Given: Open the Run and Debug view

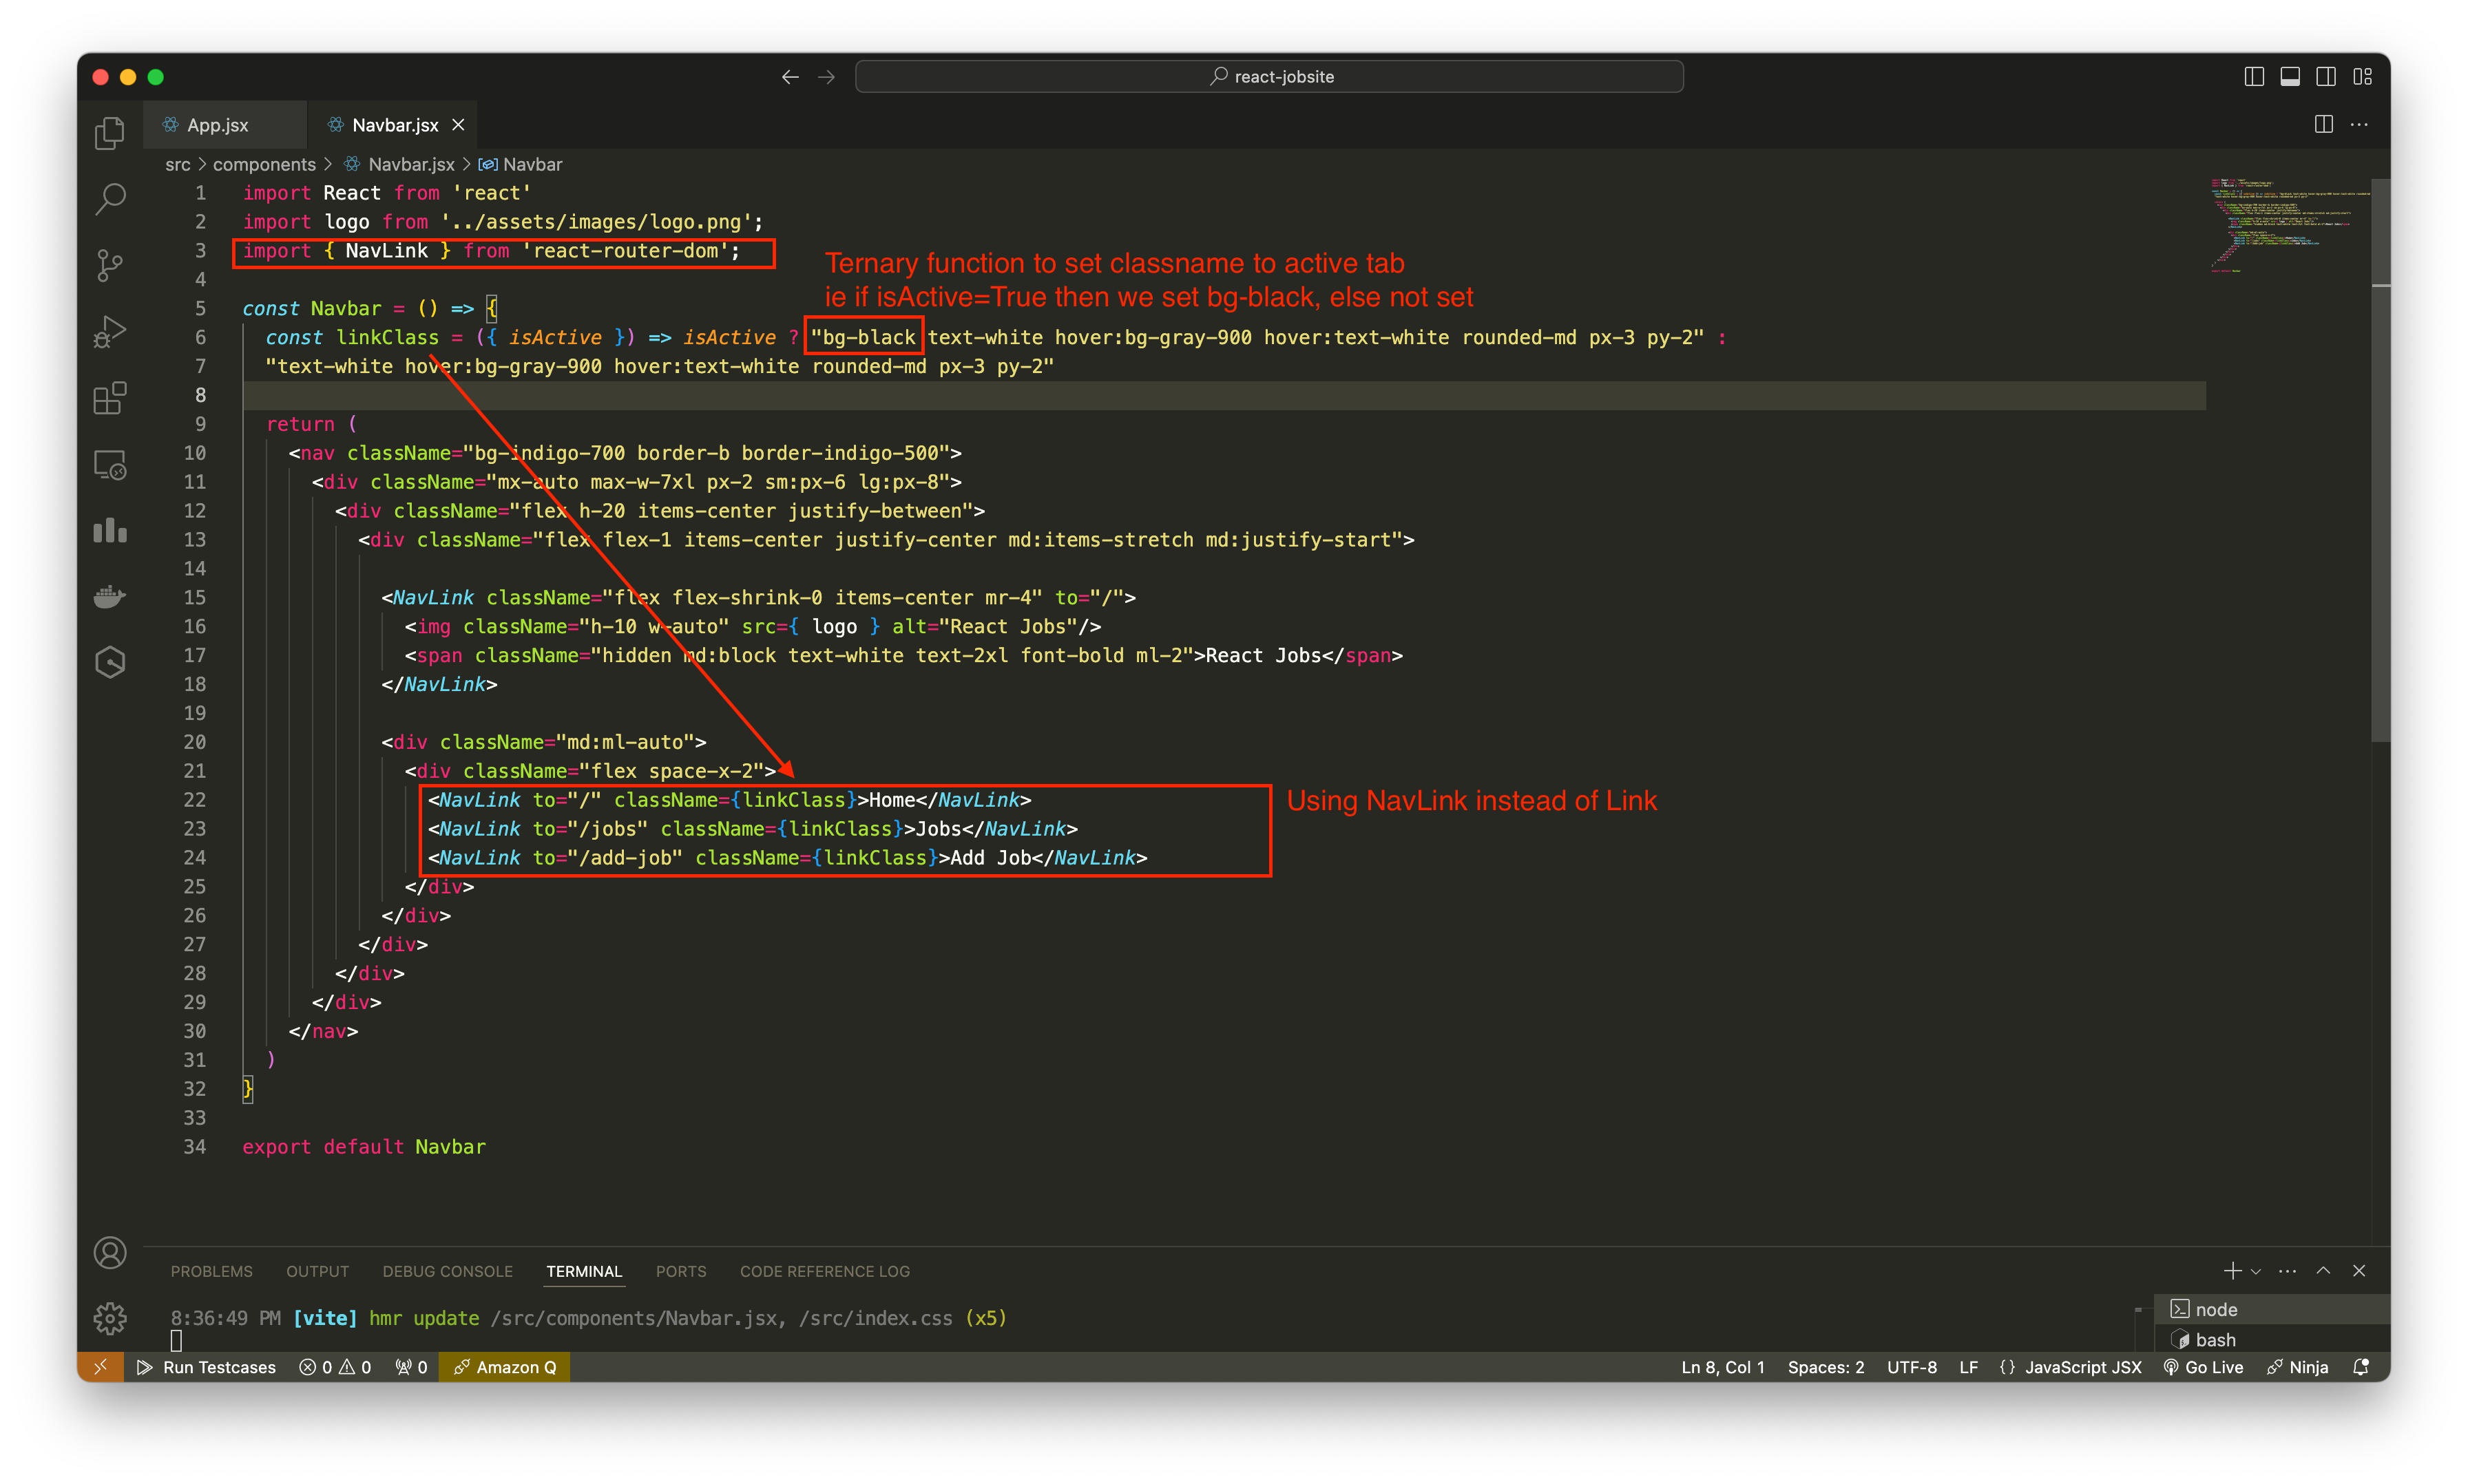Looking at the screenshot, I should 110,332.
